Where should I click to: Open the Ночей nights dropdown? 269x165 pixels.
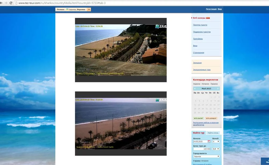(x=216, y=142)
